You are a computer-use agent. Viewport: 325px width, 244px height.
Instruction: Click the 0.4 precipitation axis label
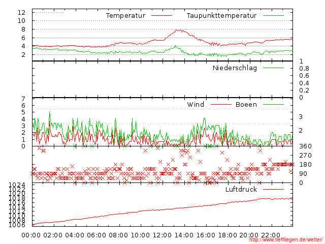point(304,83)
